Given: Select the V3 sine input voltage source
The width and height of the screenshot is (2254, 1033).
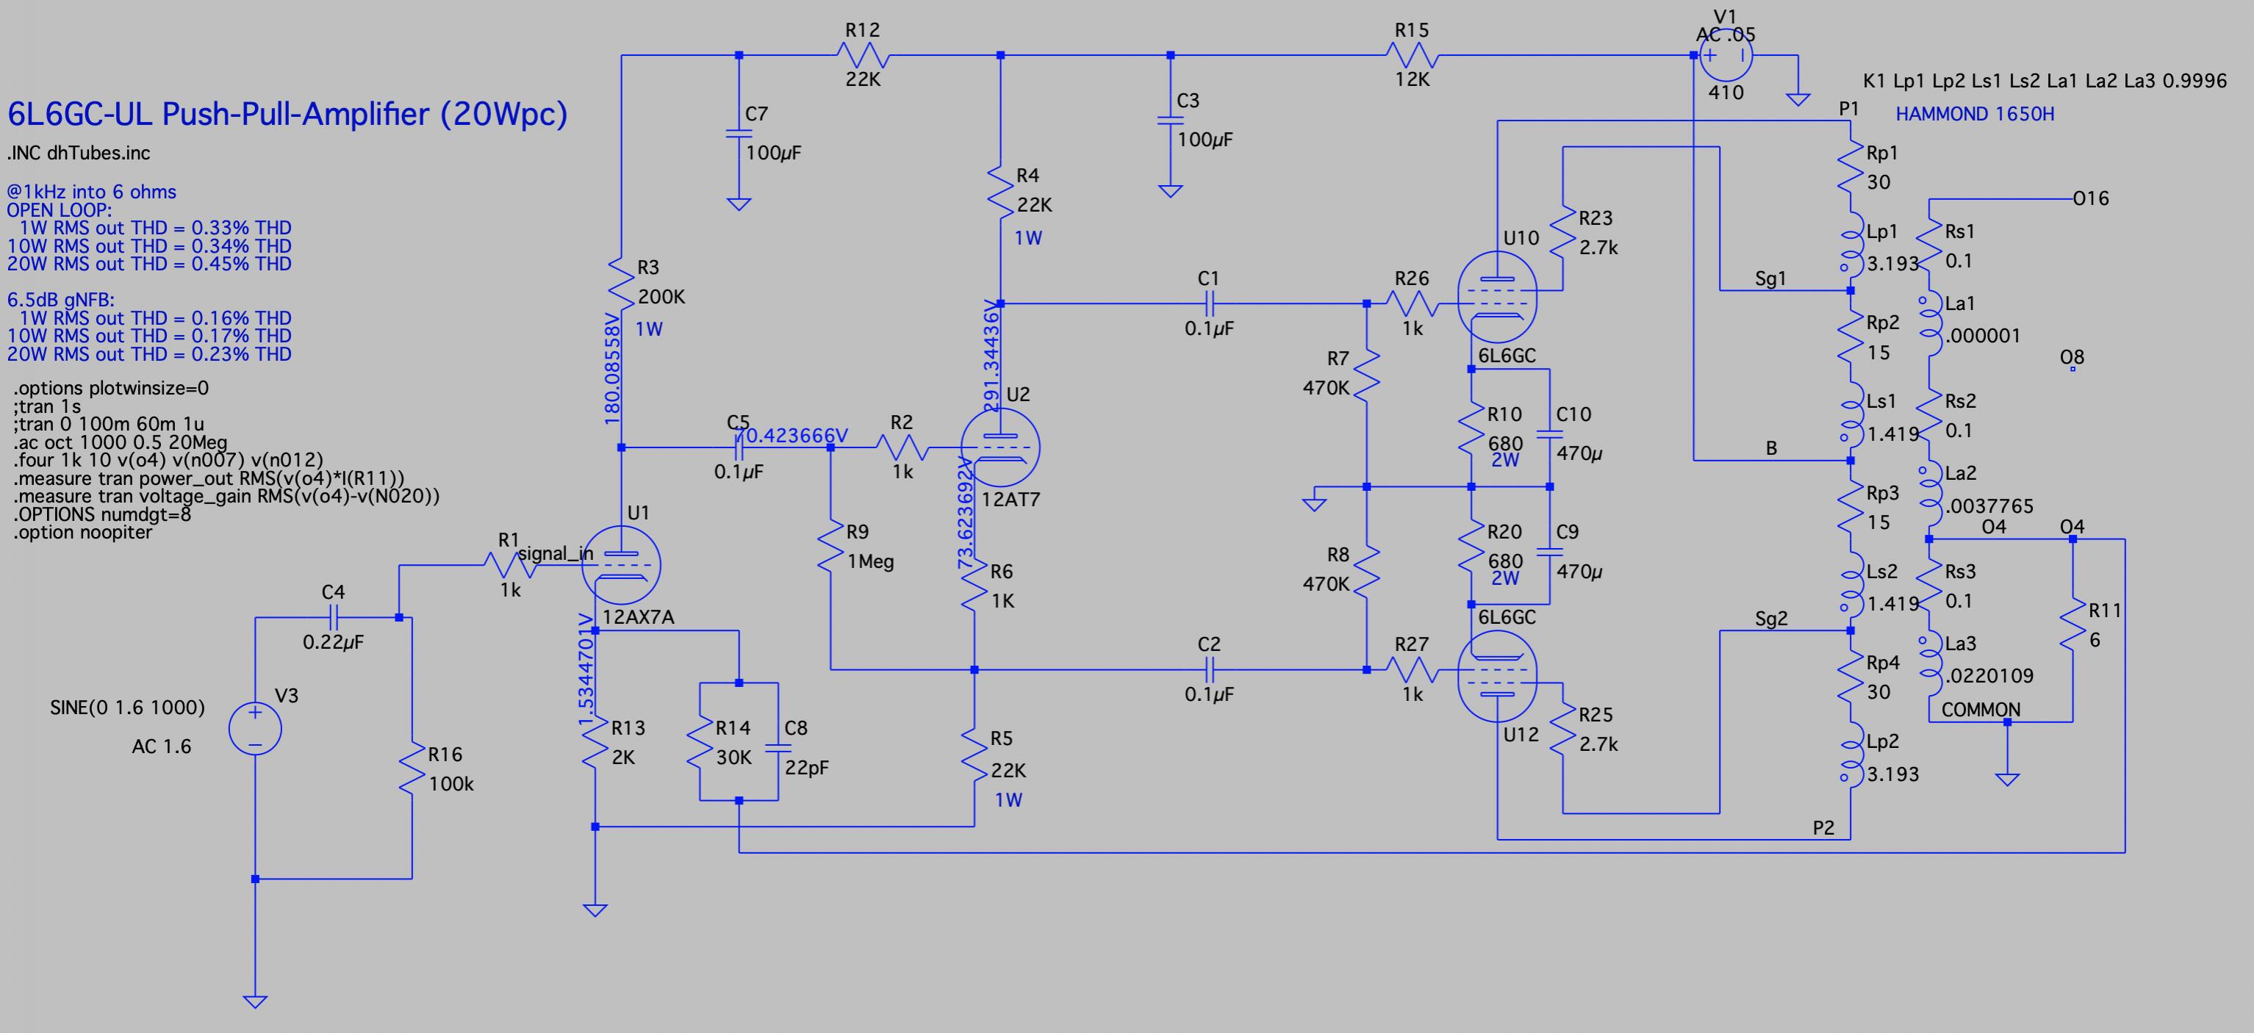Looking at the screenshot, I should [254, 728].
